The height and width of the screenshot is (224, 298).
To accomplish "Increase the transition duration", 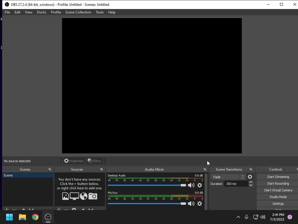I will pyautogui.click(x=251, y=182).
